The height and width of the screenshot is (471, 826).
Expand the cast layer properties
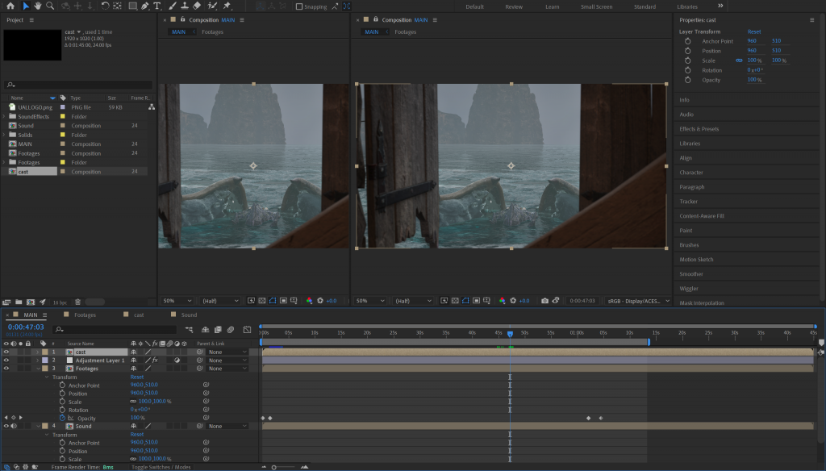coord(37,352)
